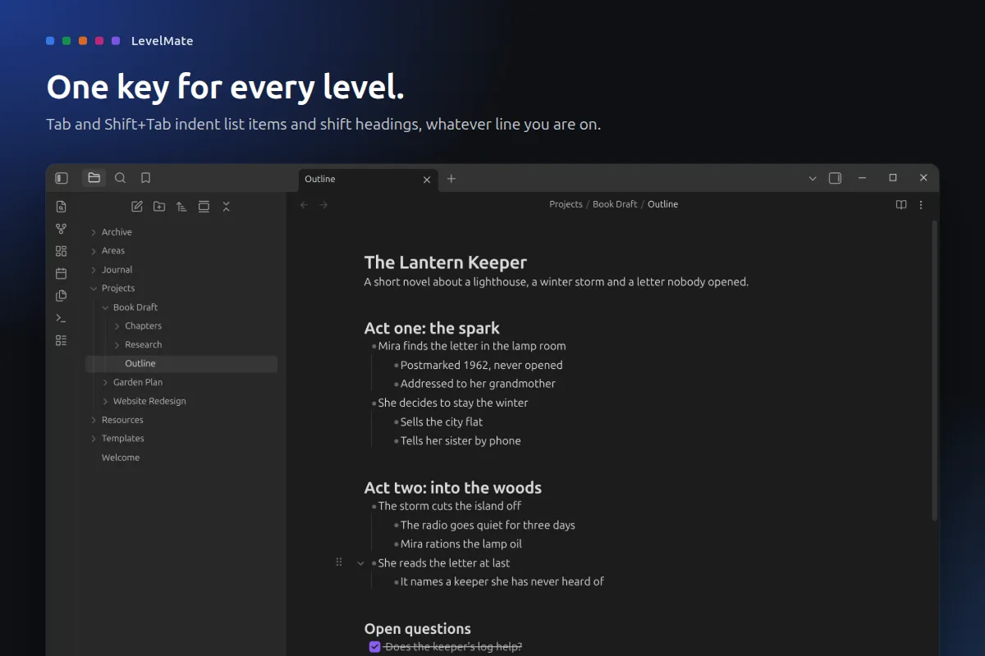Open templates copy icon in ribbon
Image resolution: width=985 pixels, height=656 pixels.
pos(61,296)
